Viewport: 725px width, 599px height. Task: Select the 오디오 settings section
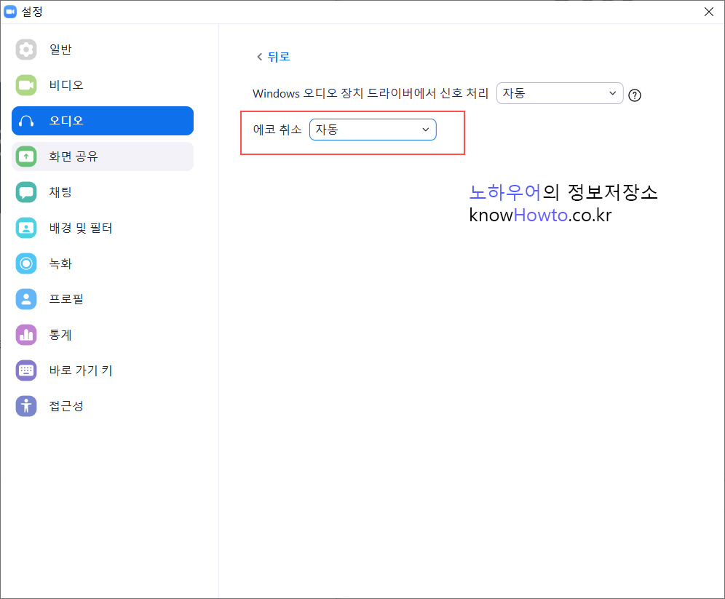pyautogui.click(x=103, y=121)
